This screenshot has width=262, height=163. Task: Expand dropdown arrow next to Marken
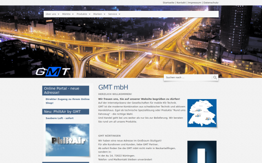point(104,14)
